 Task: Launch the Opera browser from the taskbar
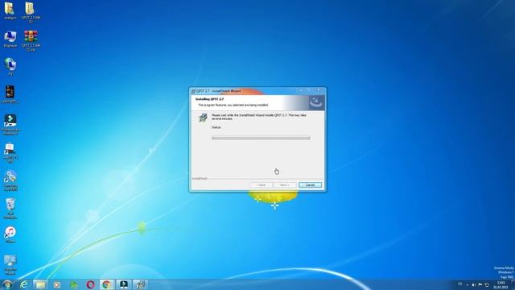click(90, 284)
